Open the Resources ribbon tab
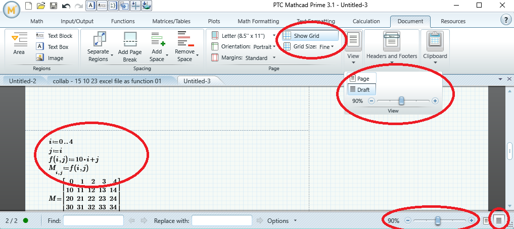This screenshot has width=514, height=229. [x=453, y=21]
